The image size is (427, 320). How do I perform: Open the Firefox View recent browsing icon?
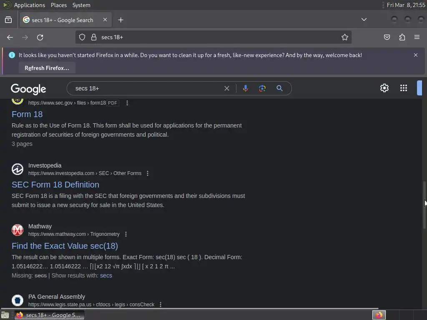pos(8,20)
